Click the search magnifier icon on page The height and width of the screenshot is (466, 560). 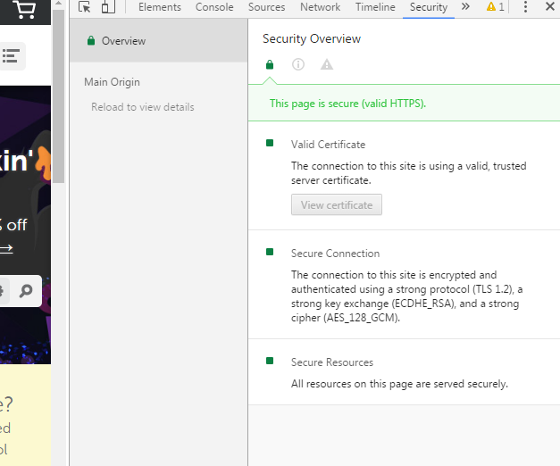tap(26, 291)
